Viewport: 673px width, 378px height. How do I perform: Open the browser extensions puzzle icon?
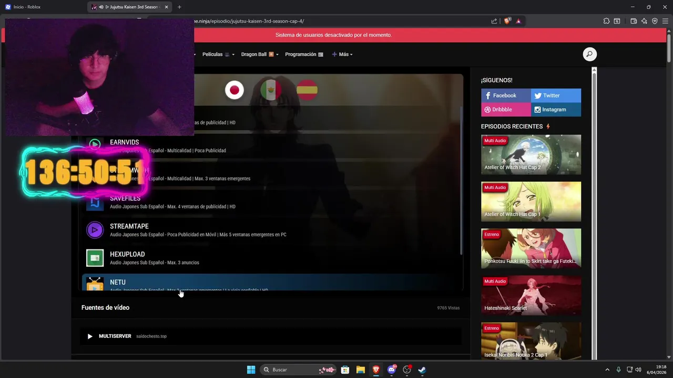(x=606, y=21)
